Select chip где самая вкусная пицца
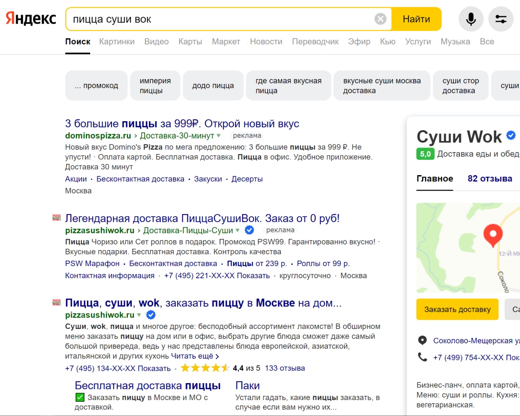The width and height of the screenshot is (520, 416). tap(288, 86)
